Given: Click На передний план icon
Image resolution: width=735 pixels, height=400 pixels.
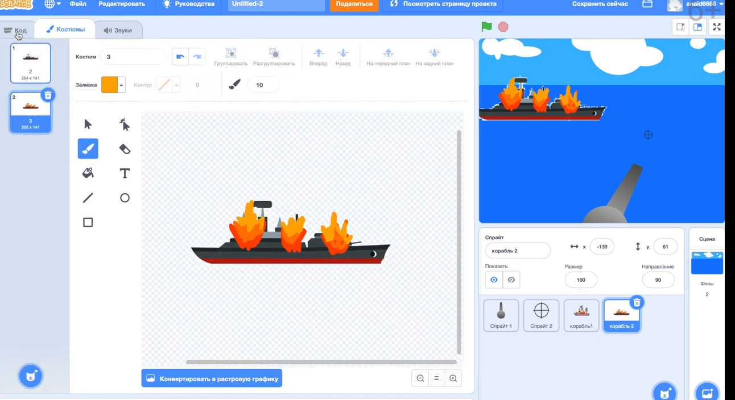Looking at the screenshot, I should click(x=389, y=53).
